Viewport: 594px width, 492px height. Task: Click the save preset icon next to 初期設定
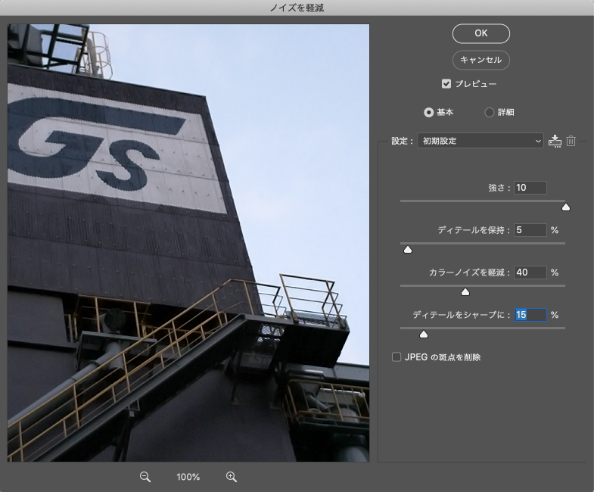pyautogui.click(x=555, y=141)
